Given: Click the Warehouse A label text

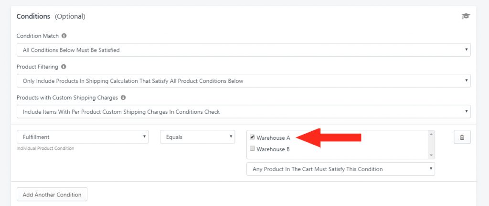Looking at the screenshot, I should click(273, 138).
